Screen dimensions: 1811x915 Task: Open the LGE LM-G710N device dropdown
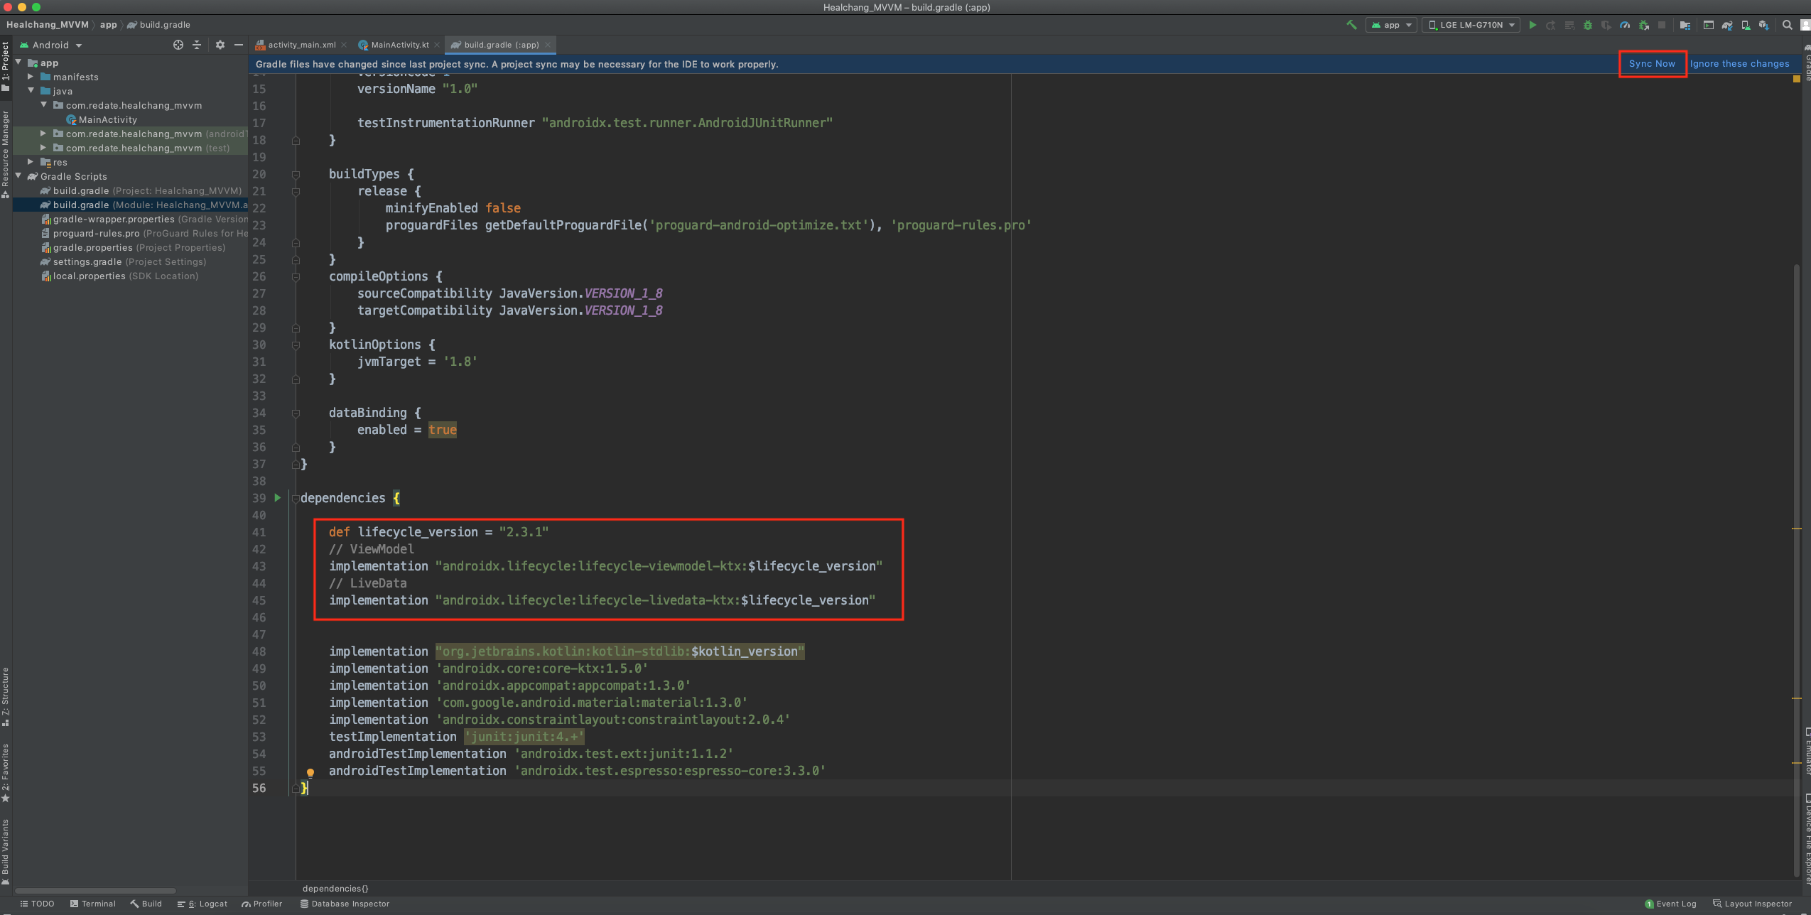pyautogui.click(x=1471, y=25)
